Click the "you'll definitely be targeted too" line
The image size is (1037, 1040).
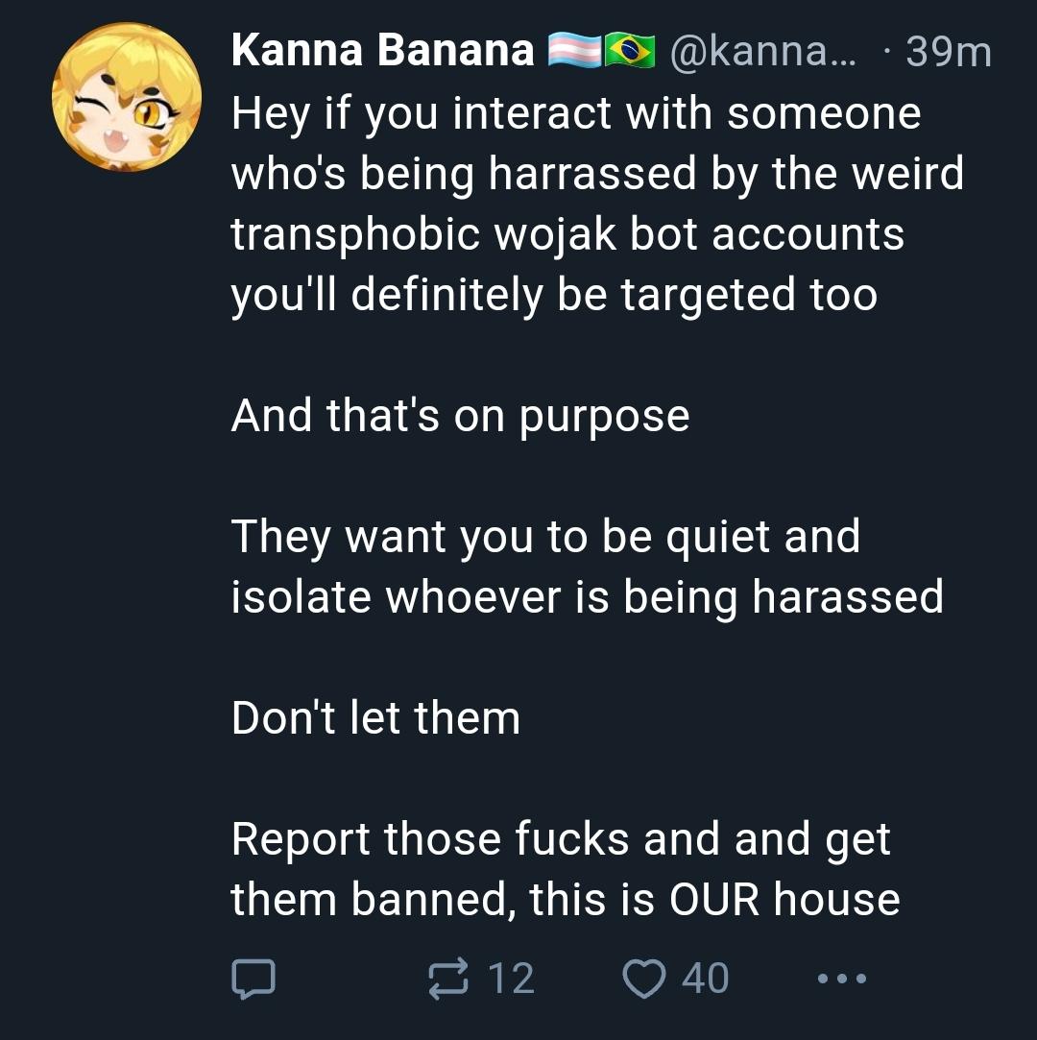[553, 295]
